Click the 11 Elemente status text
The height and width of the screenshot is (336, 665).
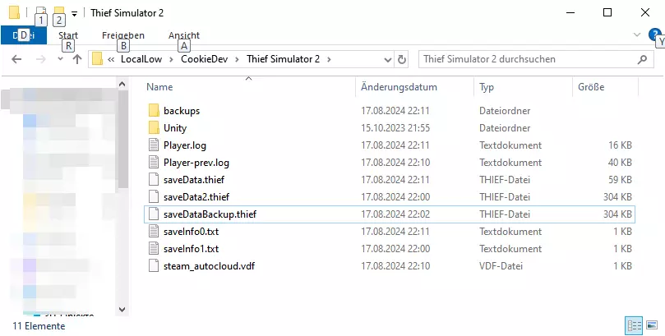[x=39, y=326]
